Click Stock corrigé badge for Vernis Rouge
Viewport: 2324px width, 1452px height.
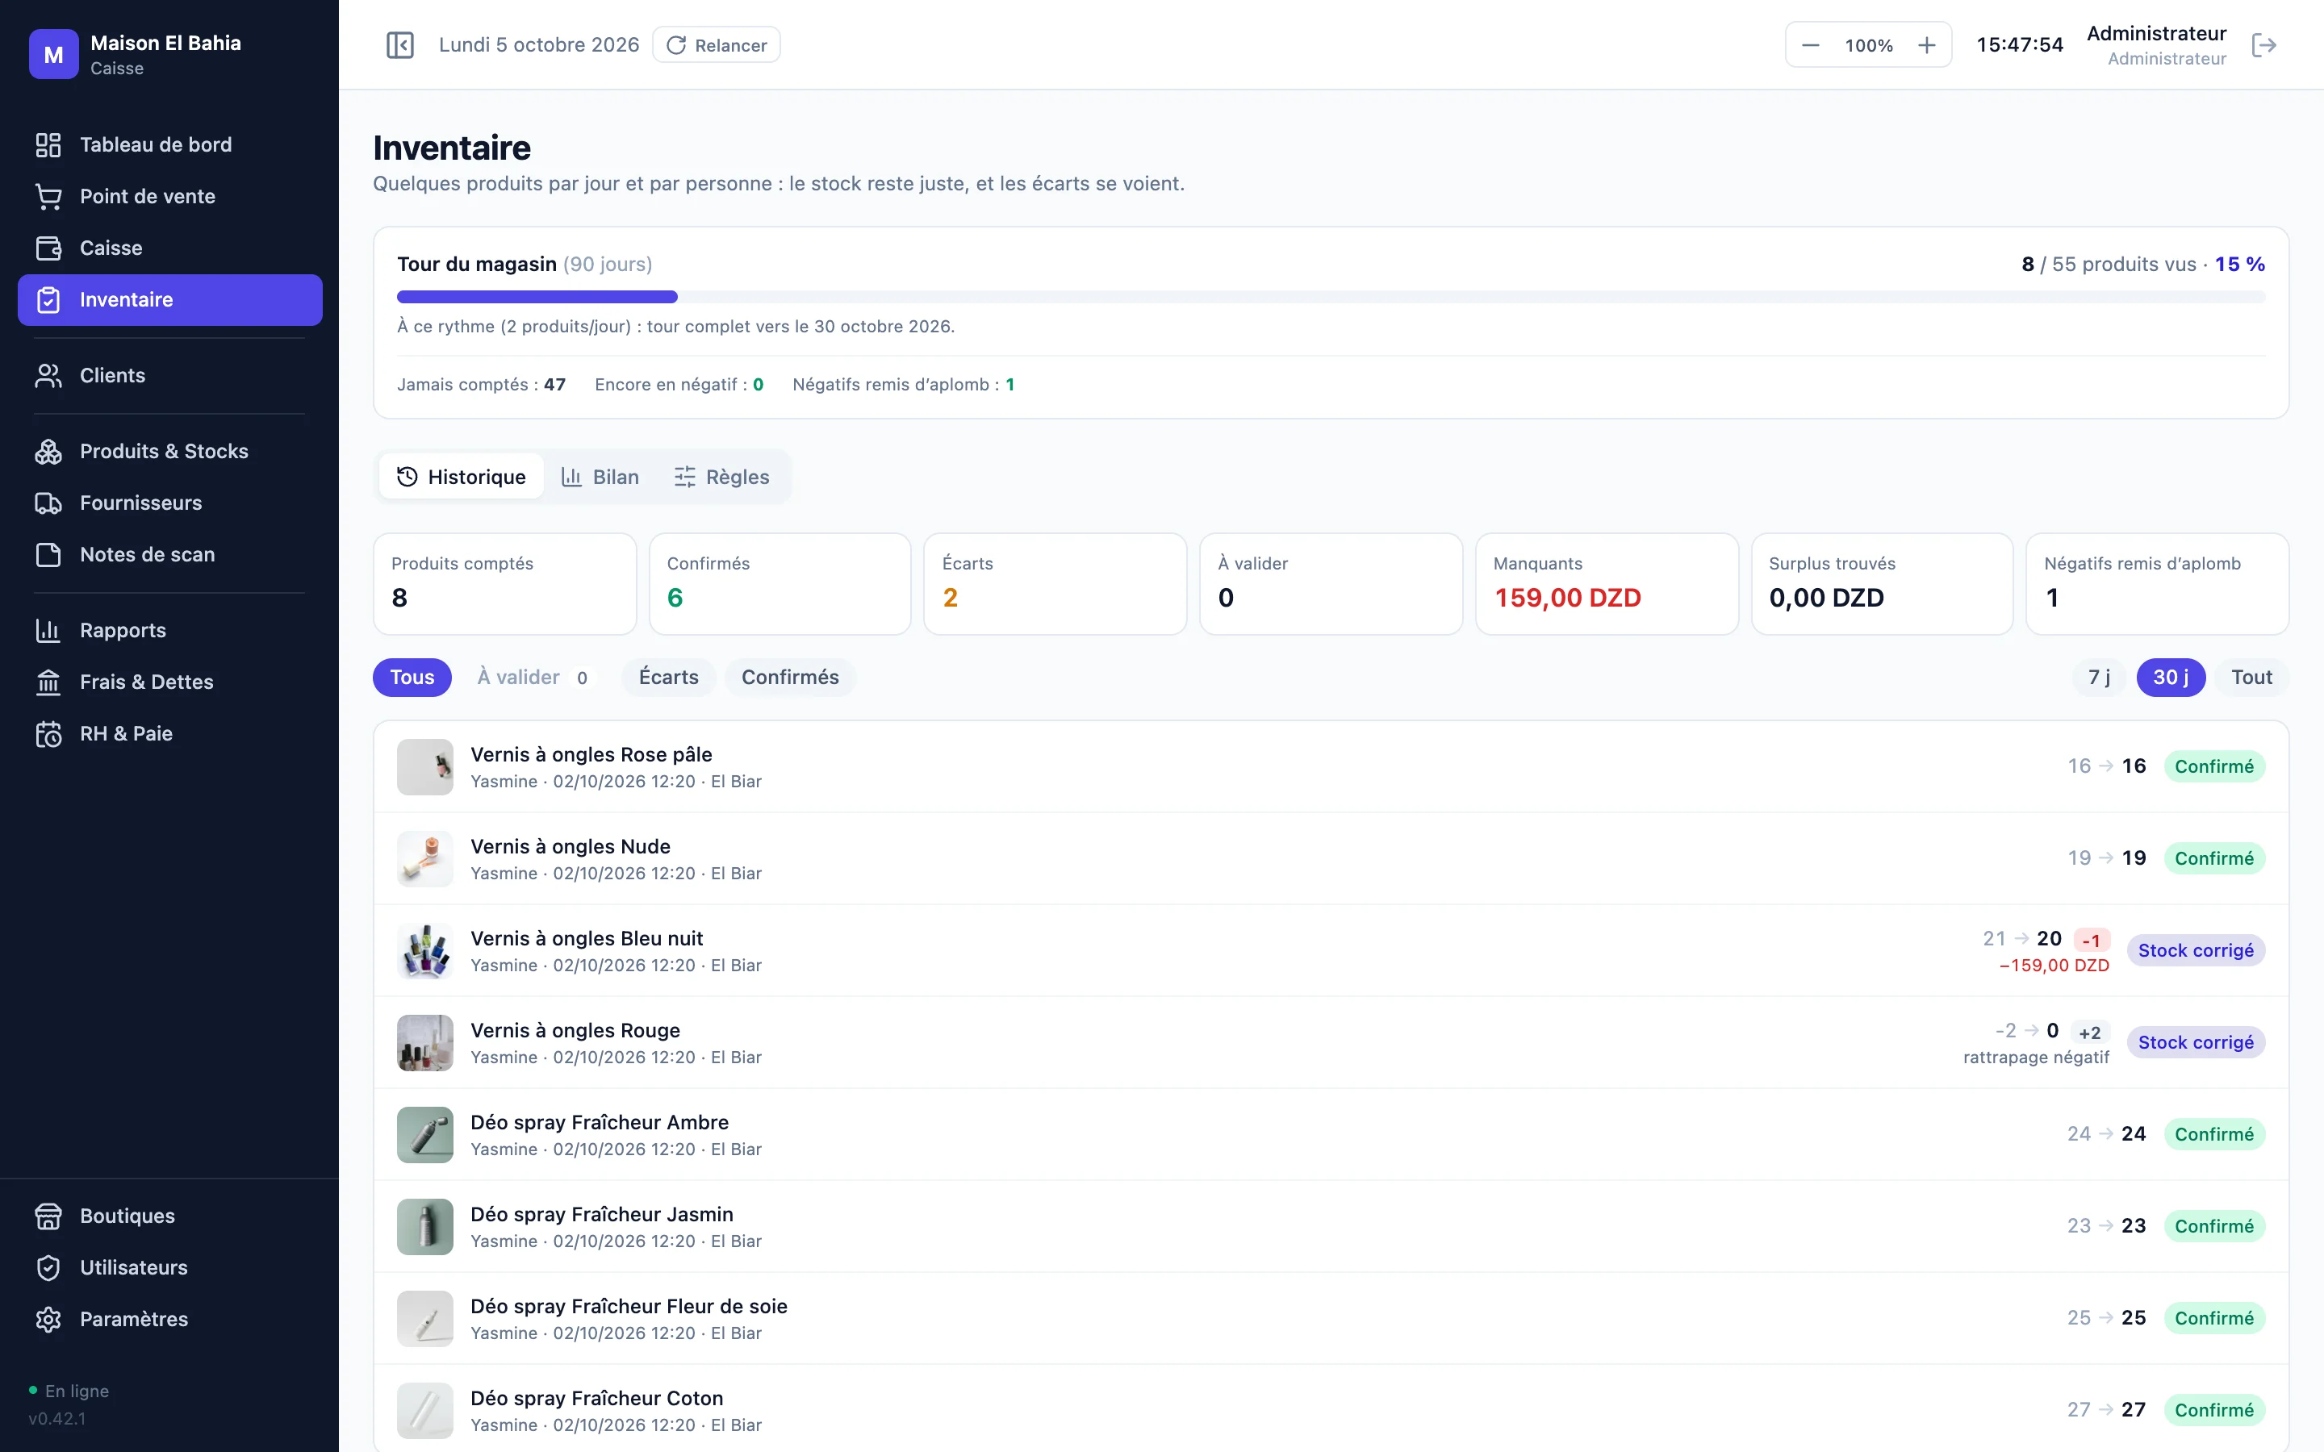pyautogui.click(x=2196, y=1043)
